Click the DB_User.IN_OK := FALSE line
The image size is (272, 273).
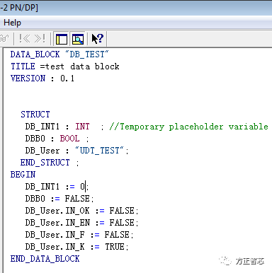(81, 211)
